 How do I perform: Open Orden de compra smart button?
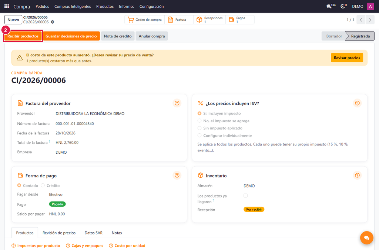click(x=145, y=20)
